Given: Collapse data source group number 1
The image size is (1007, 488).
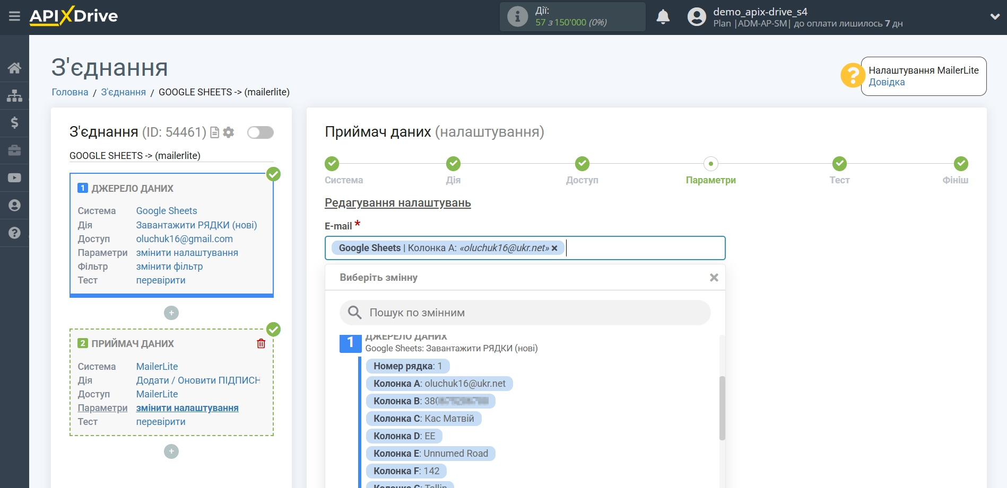Looking at the screenshot, I should pyautogui.click(x=350, y=343).
